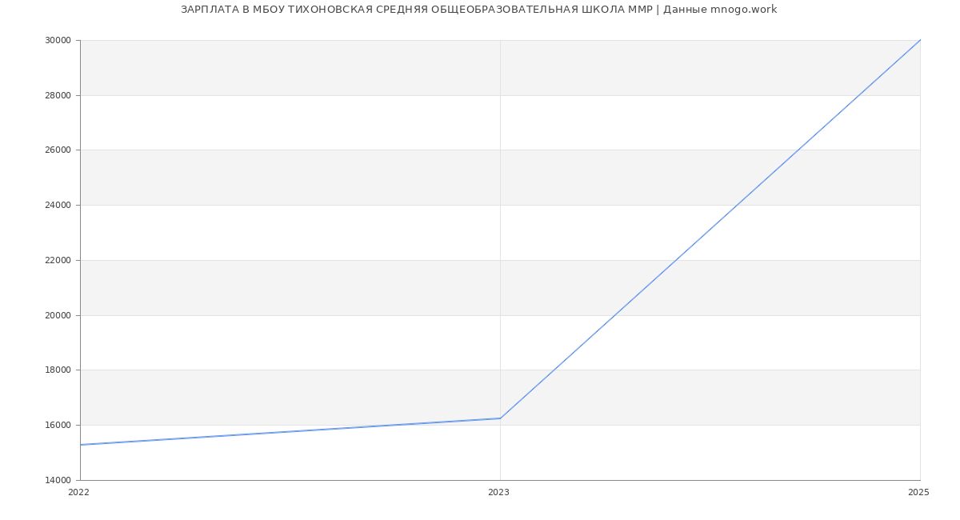The height and width of the screenshot is (520, 960).
Task: Select the 22000 y-axis label
Action: coord(58,261)
